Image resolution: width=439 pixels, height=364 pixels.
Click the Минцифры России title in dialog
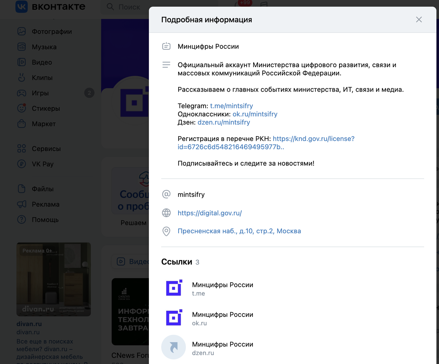click(x=208, y=46)
